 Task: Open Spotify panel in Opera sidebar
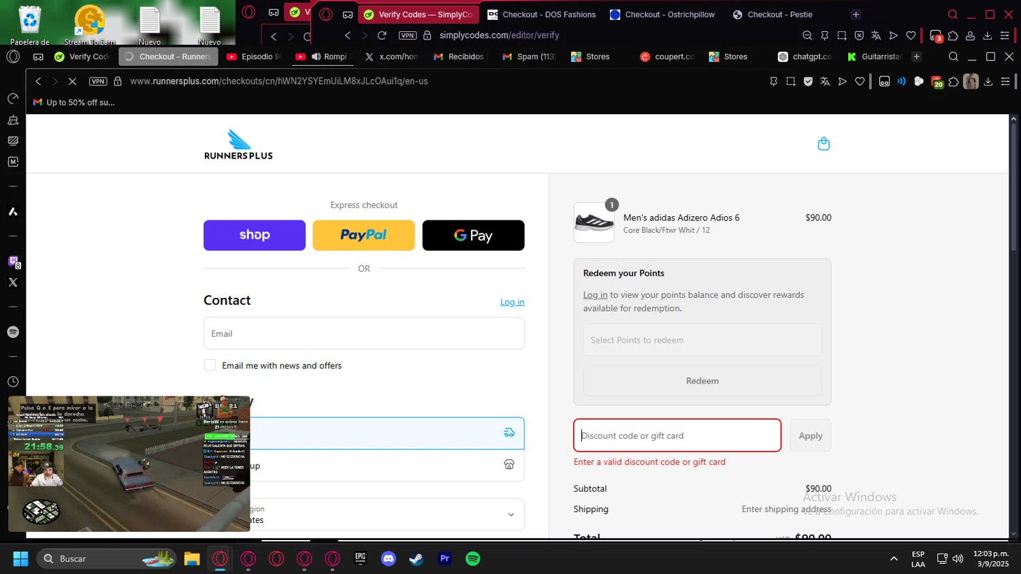pyautogui.click(x=13, y=332)
